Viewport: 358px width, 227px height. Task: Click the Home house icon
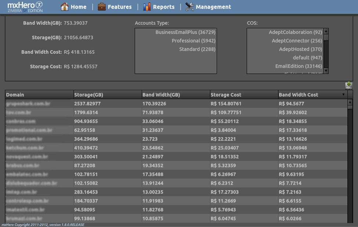click(x=65, y=7)
